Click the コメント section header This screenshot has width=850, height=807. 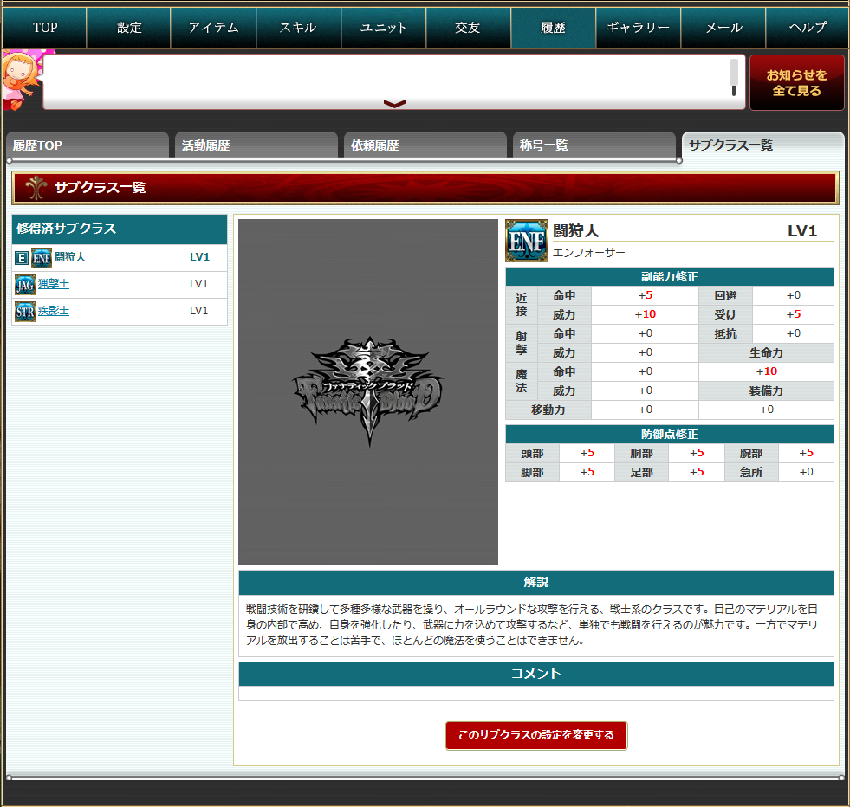click(x=536, y=674)
